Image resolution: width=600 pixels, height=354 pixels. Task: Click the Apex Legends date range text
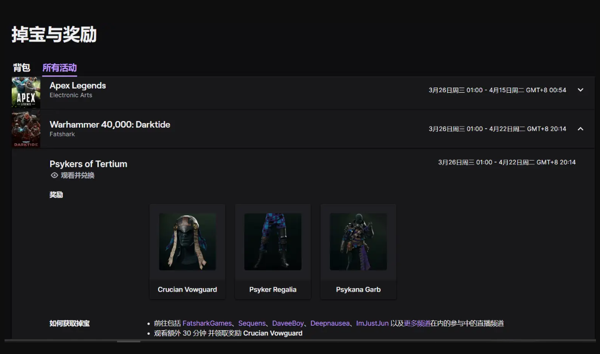coord(497,90)
